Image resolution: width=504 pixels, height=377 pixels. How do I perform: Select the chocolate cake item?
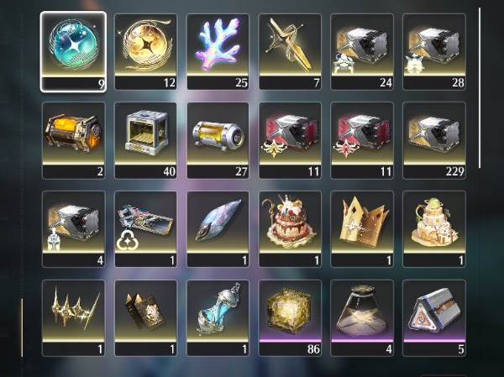(290, 229)
